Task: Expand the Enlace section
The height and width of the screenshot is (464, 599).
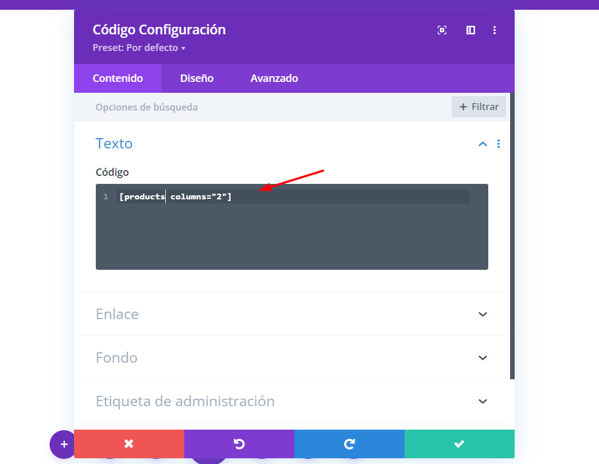Action: coord(292,314)
